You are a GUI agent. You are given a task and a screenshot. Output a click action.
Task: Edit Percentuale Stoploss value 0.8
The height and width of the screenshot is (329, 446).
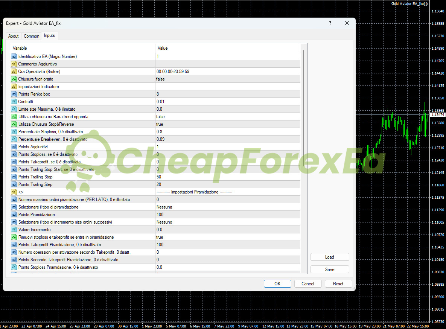(228, 132)
